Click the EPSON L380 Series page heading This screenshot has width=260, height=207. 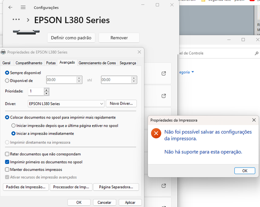(72, 20)
